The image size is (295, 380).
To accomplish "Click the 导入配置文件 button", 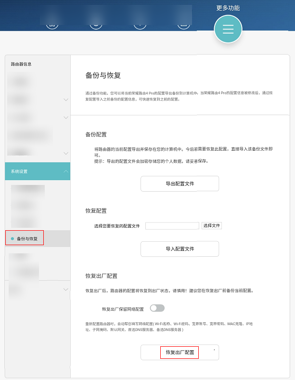I will pyautogui.click(x=180, y=249).
